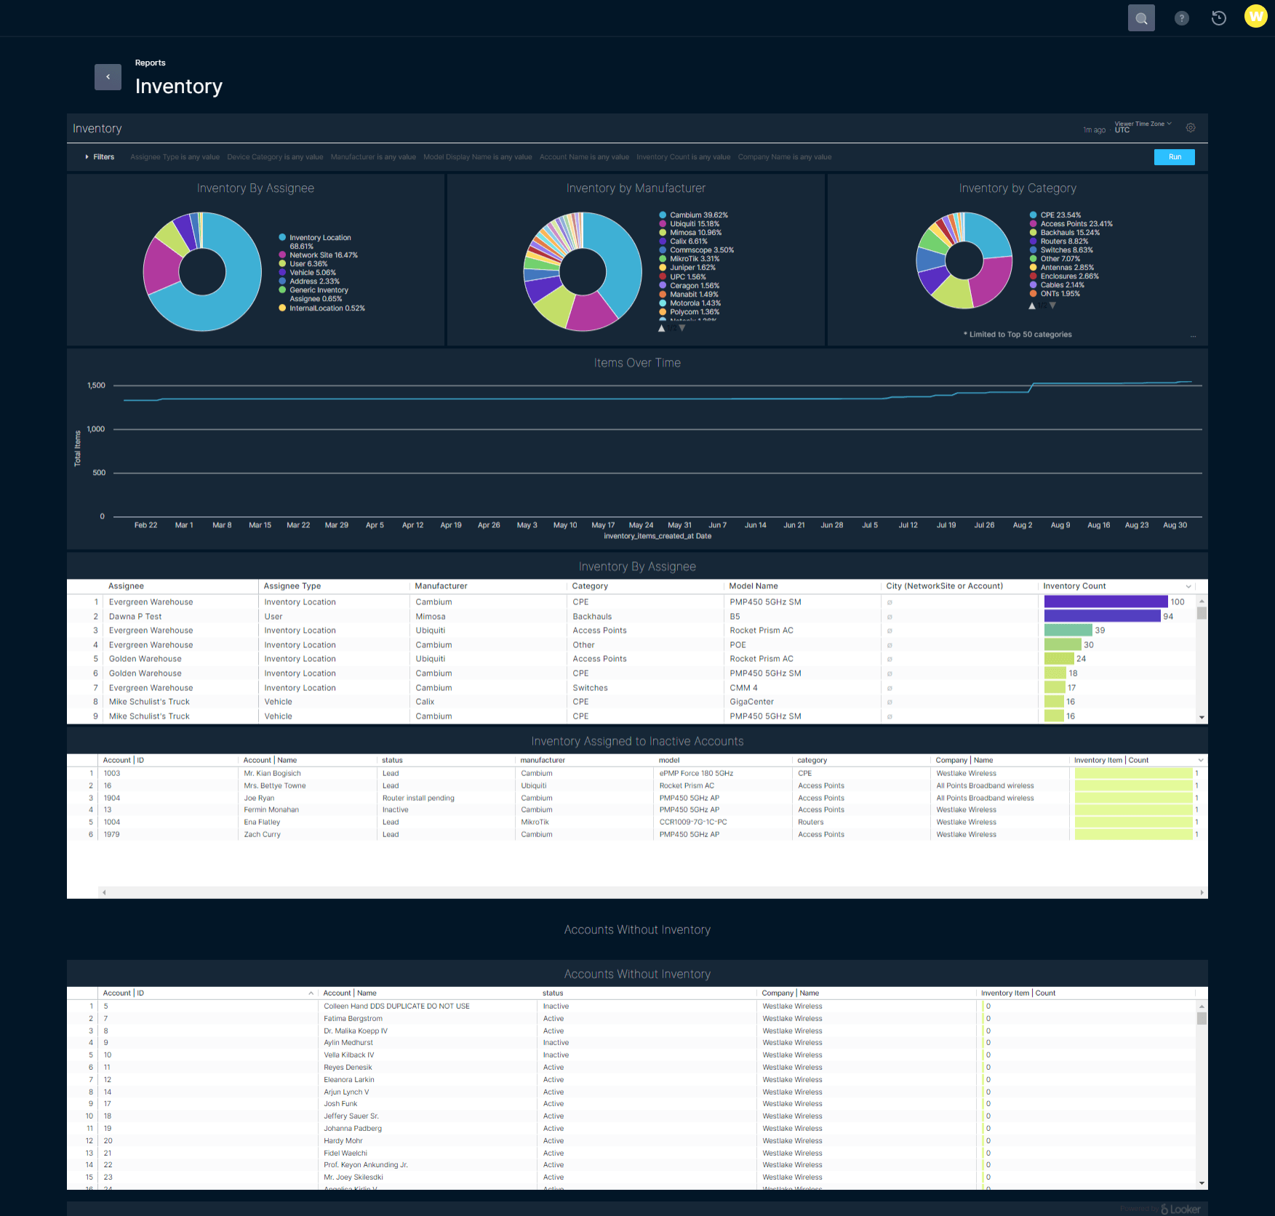Select the CCR1009-7G-1C-PC model cell

point(693,823)
